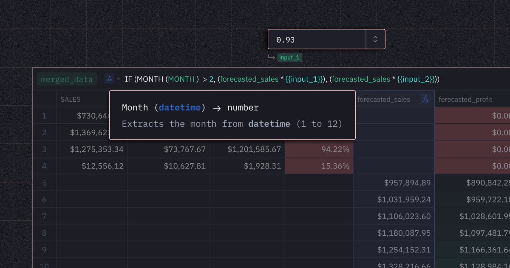
Task: Click row number 7 header
Action: pyautogui.click(x=44, y=216)
